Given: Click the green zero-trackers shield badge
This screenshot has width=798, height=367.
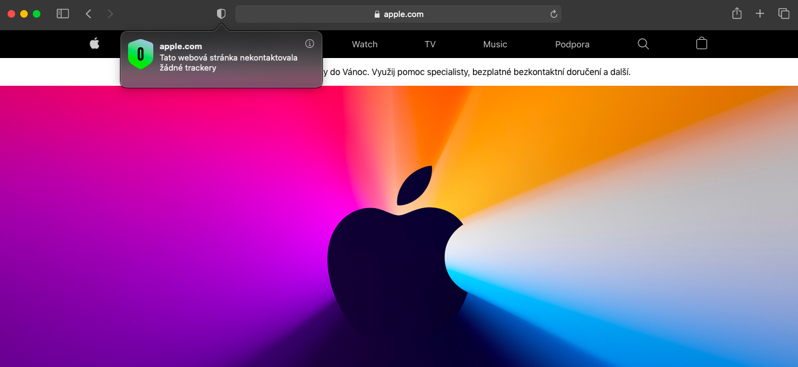Looking at the screenshot, I should click(x=141, y=54).
